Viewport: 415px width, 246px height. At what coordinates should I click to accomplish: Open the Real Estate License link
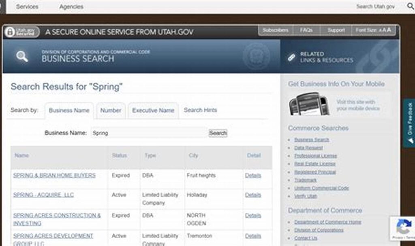(315, 164)
